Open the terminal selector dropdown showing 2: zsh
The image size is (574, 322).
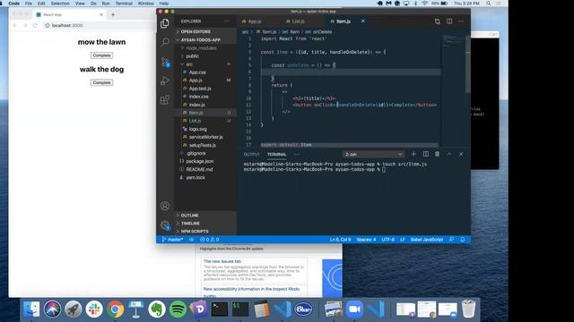tap(373, 155)
